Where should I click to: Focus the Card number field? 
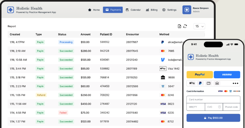[x=213, y=99]
